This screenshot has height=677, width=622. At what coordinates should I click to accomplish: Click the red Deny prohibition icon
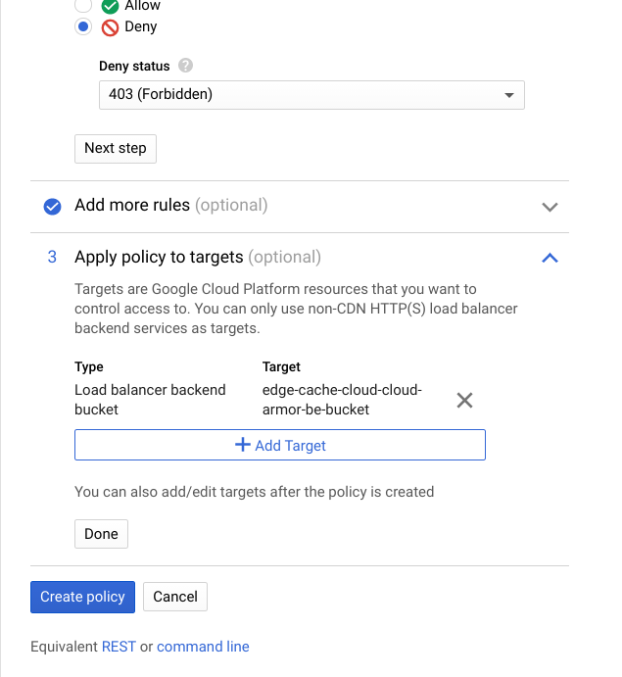pyautogui.click(x=110, y=26)
